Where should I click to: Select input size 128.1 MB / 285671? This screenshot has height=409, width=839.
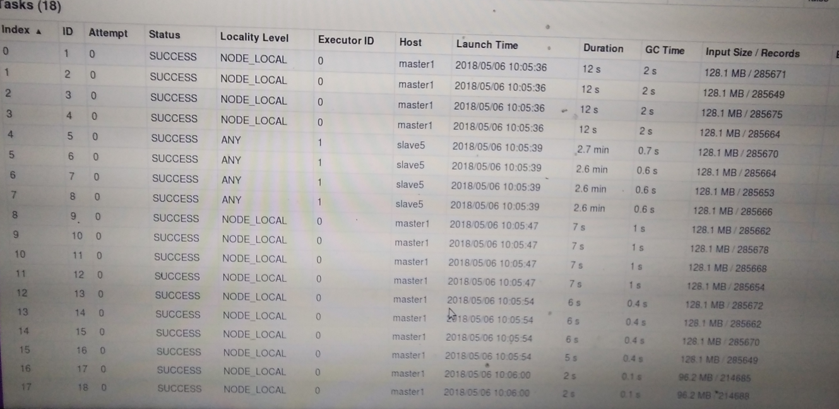(745, 74)
